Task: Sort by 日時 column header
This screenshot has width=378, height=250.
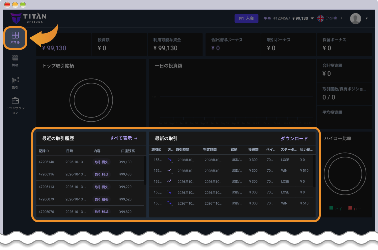Action: point(70,151)
